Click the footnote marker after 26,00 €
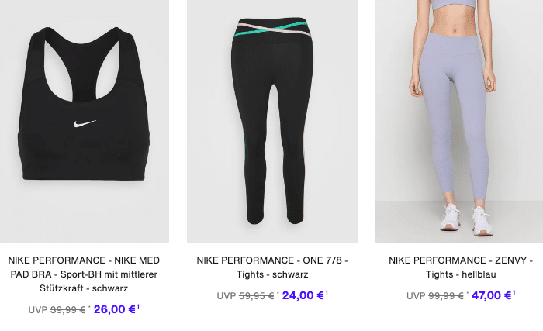Viewport: 543px width, 331px height. click(138, 306)
